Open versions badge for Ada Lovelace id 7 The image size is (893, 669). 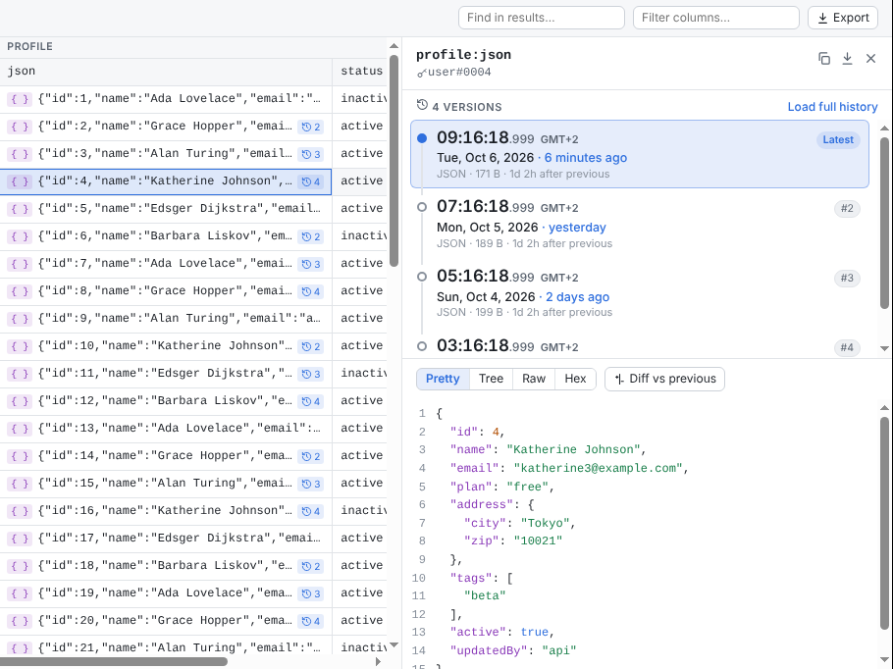tap(311, 264)
